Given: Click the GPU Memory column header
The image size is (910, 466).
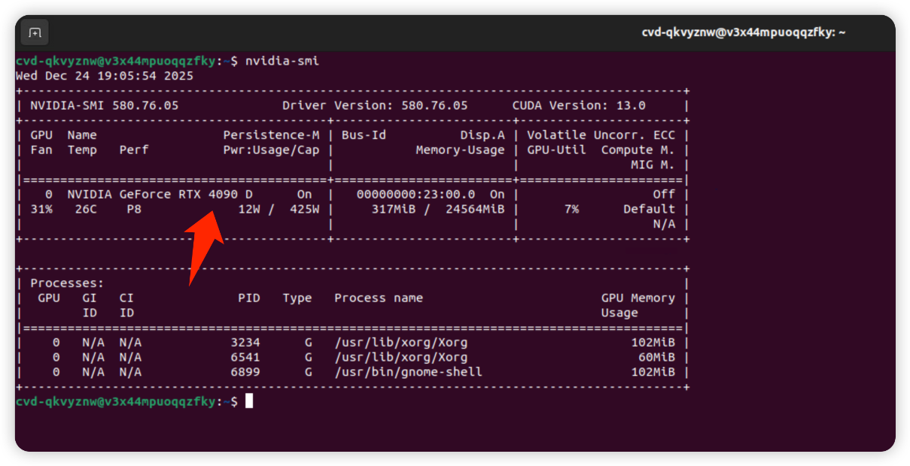Looking at the screenshot, I should click(638, 298).
